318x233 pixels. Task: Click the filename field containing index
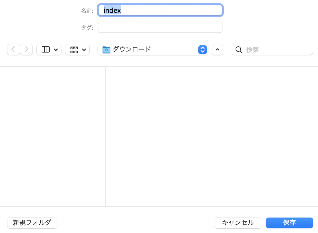(x=160, y=10)
